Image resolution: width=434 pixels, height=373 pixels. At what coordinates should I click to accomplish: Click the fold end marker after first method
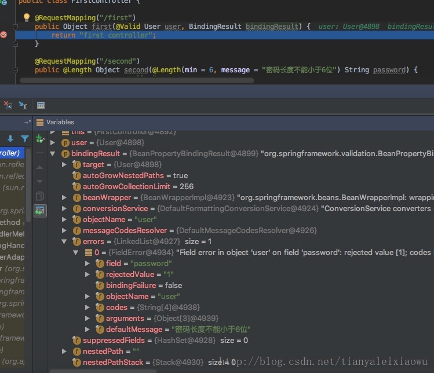point(15,44)
